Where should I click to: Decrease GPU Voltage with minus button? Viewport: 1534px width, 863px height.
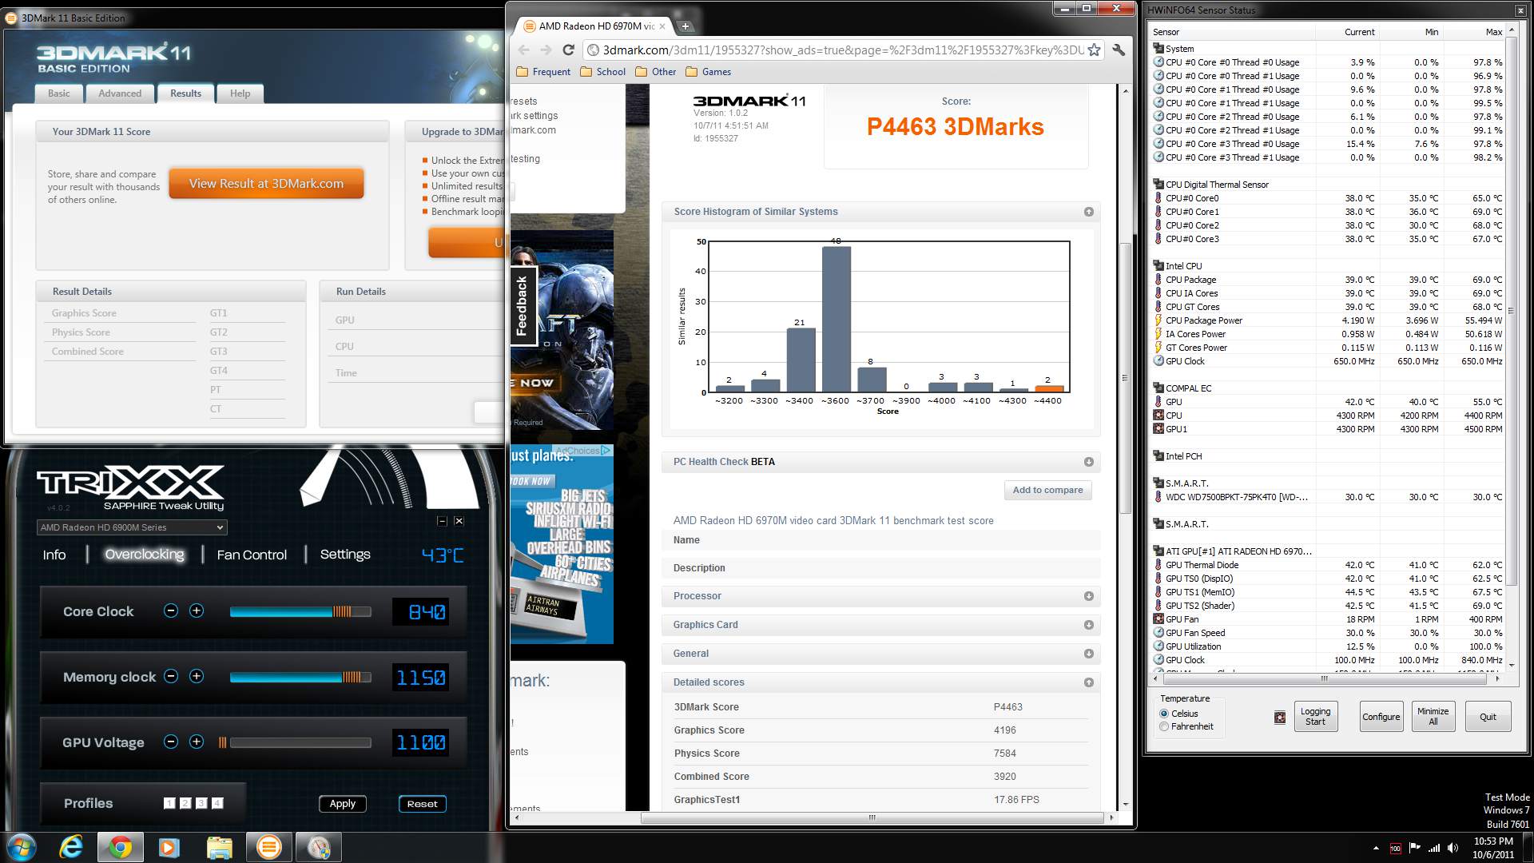click(x=170, y=742)
